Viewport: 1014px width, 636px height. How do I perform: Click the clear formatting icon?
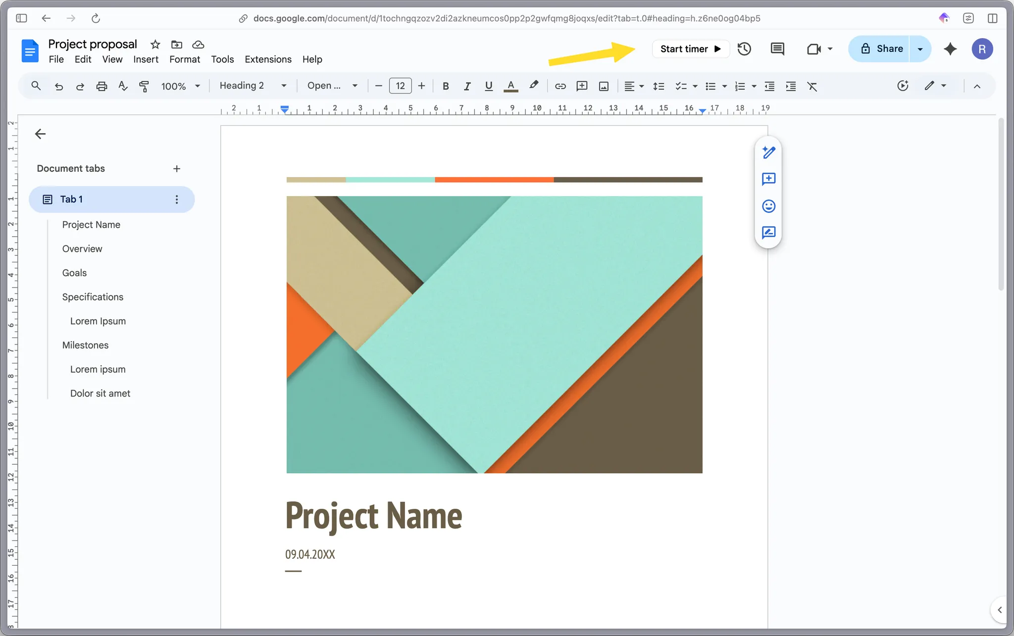812,86
